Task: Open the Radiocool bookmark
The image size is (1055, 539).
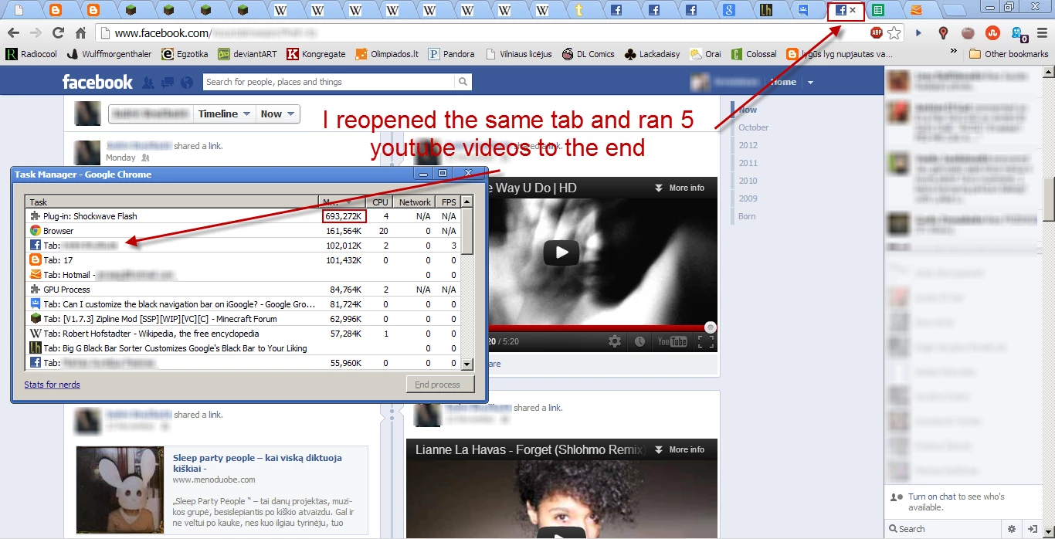Action: (x=31, y=54)
